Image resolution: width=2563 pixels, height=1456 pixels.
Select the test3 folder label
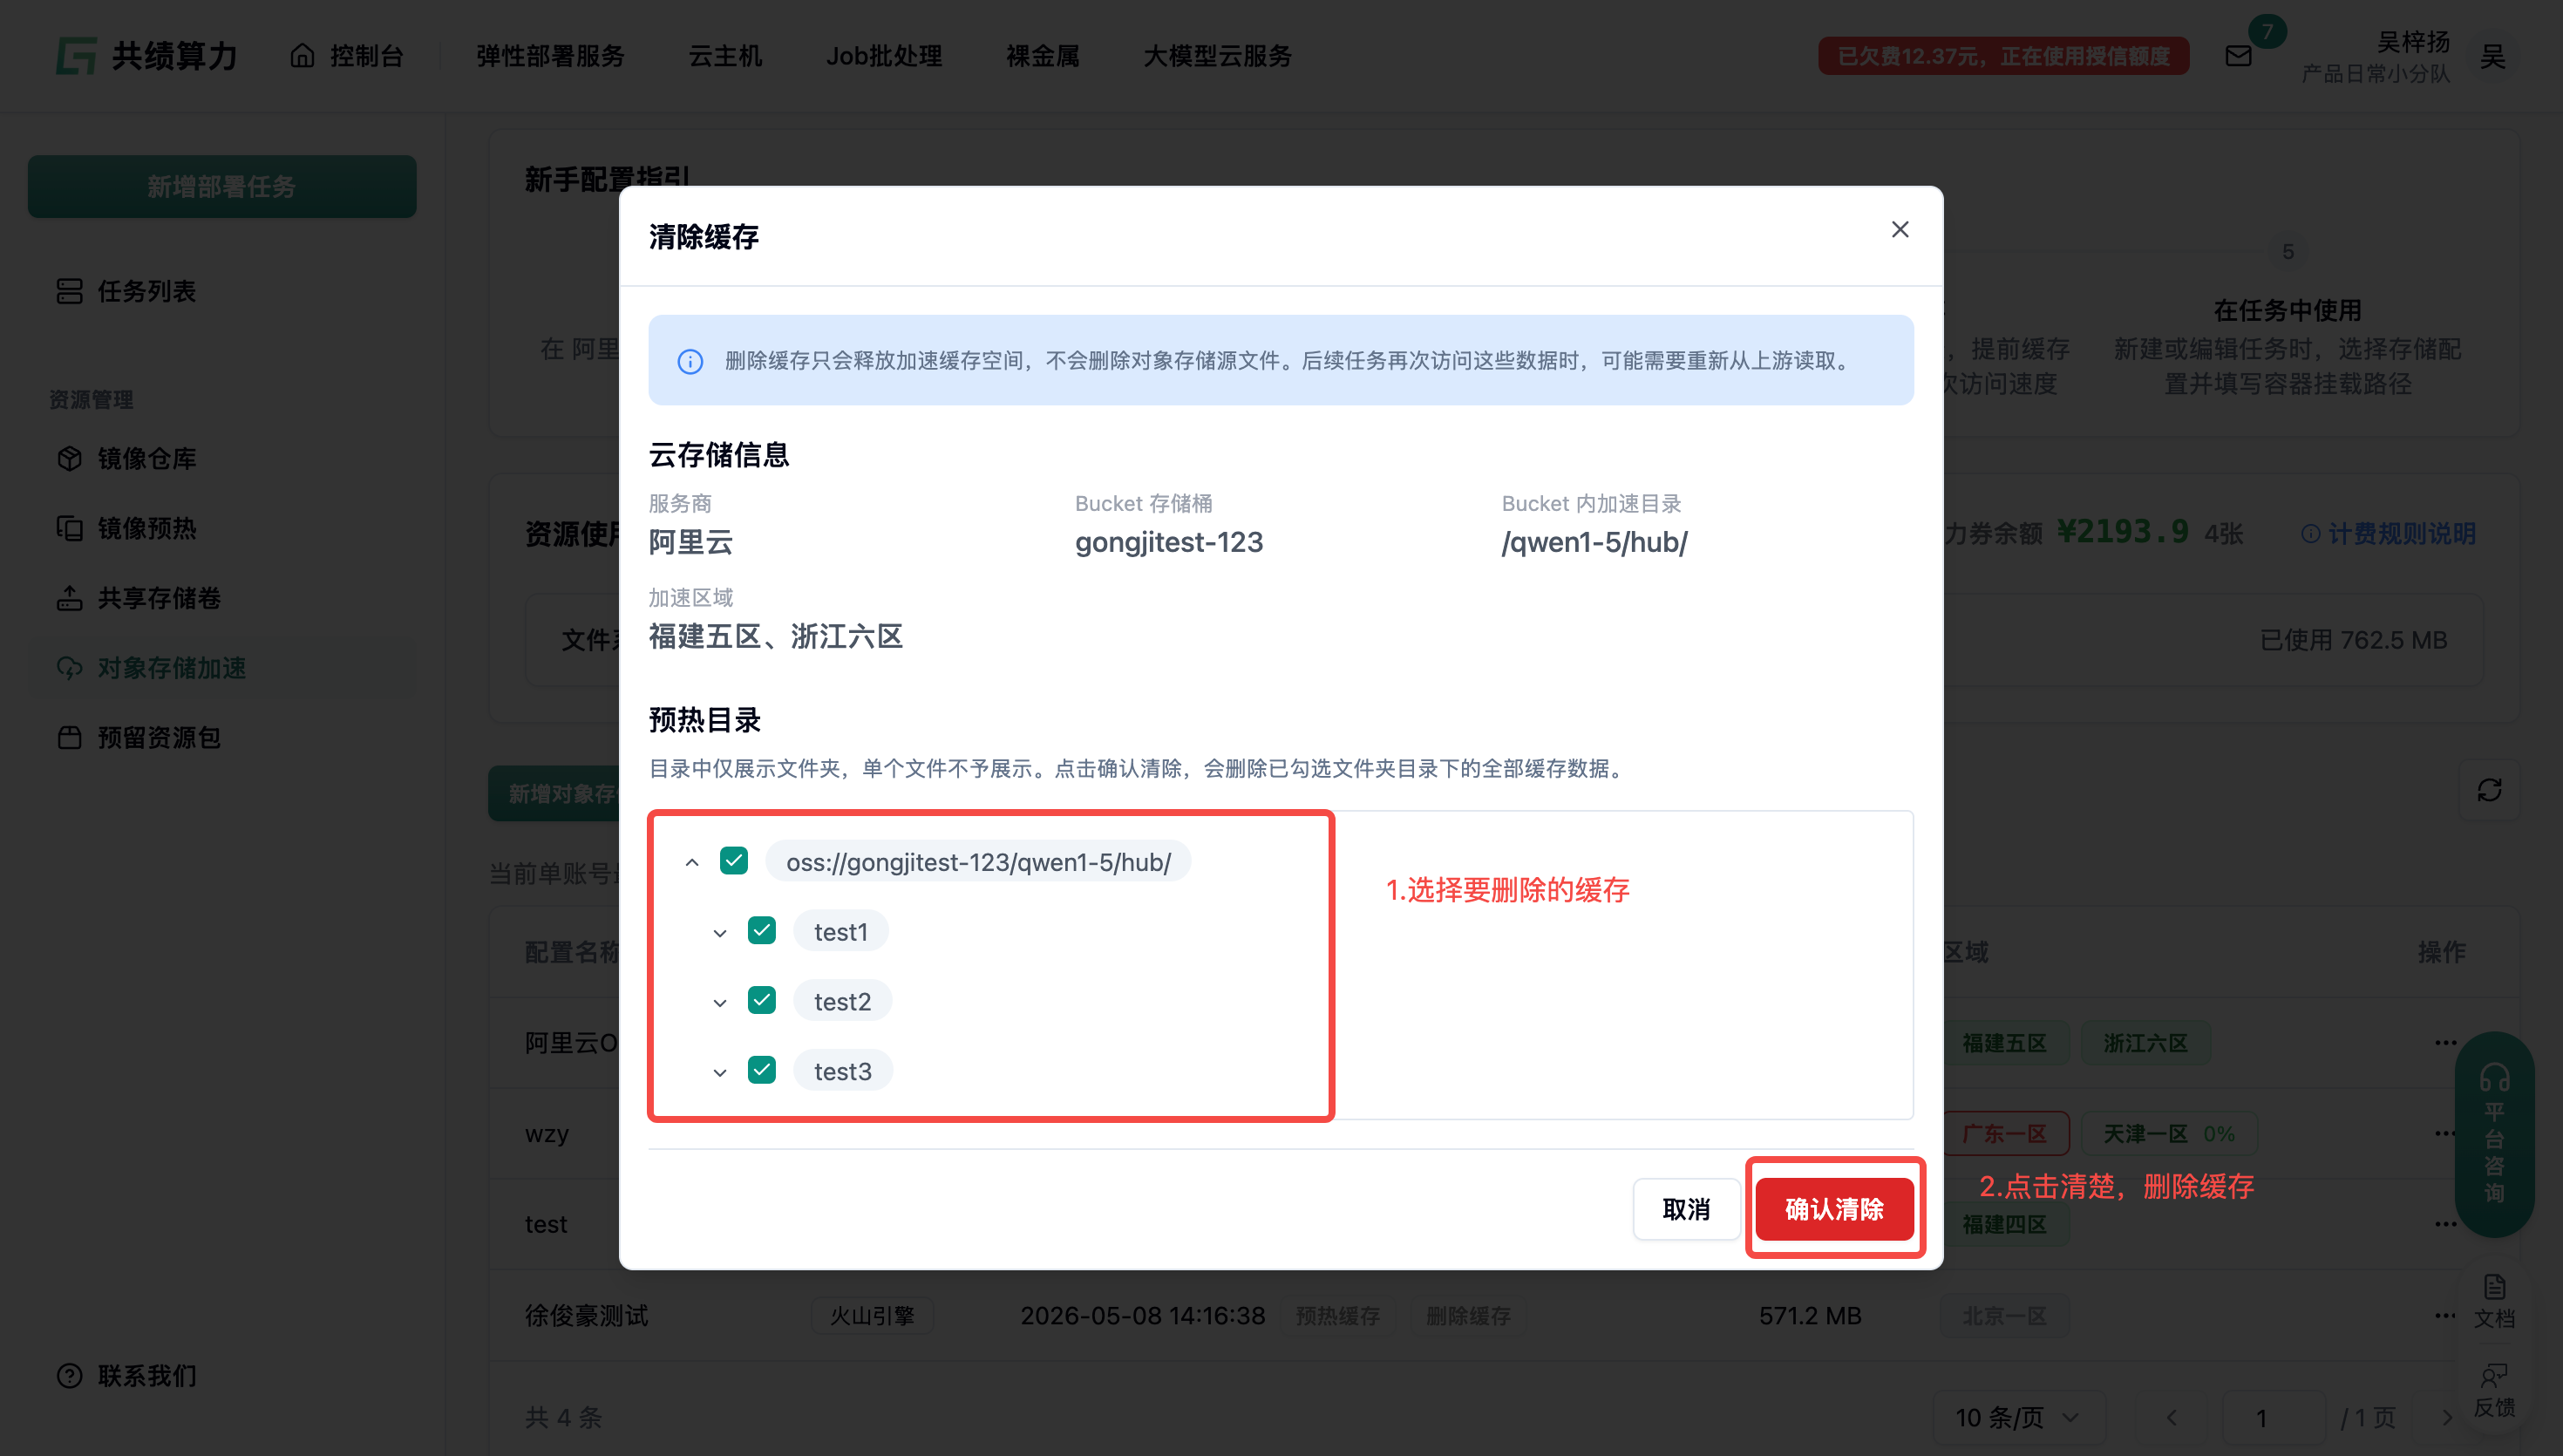point(843,1071)
